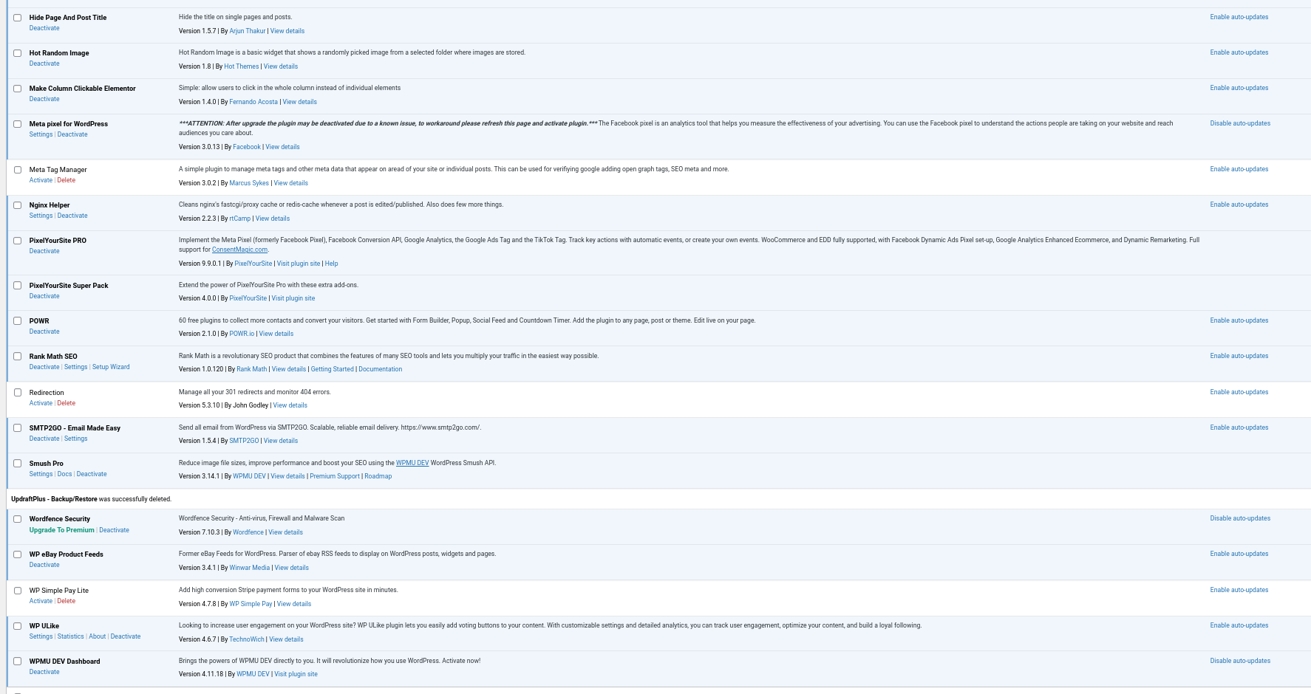The height and width of the screenshot is (694, 1311).
Task: Select the Meta Tag Manager plugin checkbox
Action: 18,170
